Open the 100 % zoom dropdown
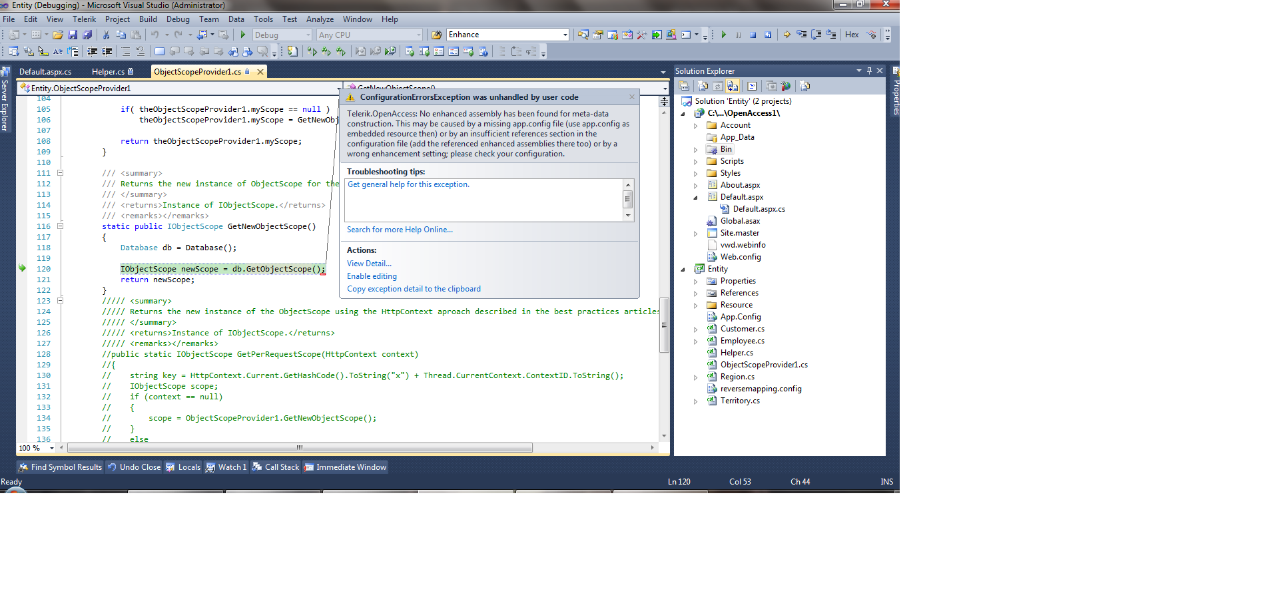The width and height of the screenshot is (1268, 615). (x=51, y=448)
